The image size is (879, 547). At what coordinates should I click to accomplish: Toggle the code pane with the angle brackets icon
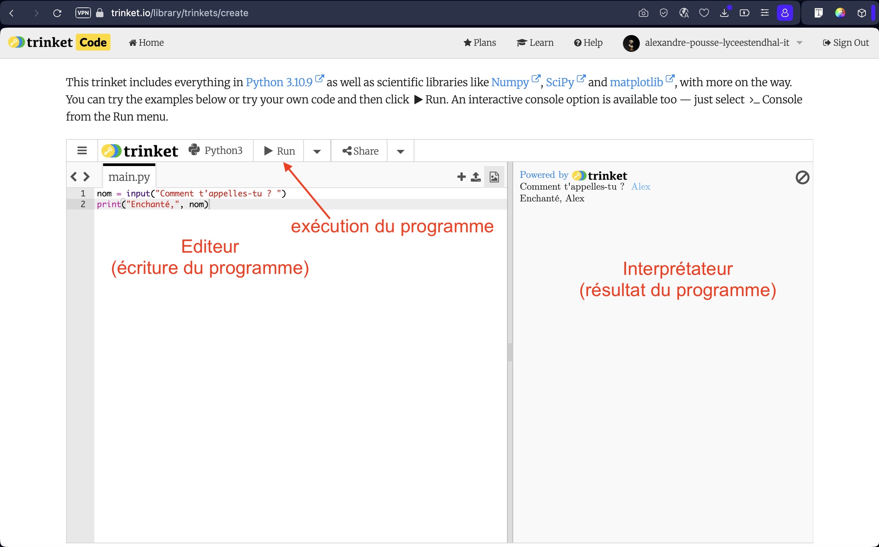coord(80,176)
